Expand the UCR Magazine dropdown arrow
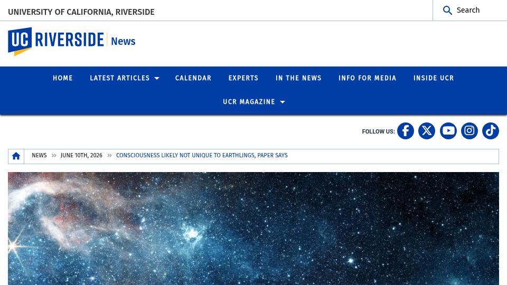The height and width of the screenshot is (285, 507). point(282,102)
